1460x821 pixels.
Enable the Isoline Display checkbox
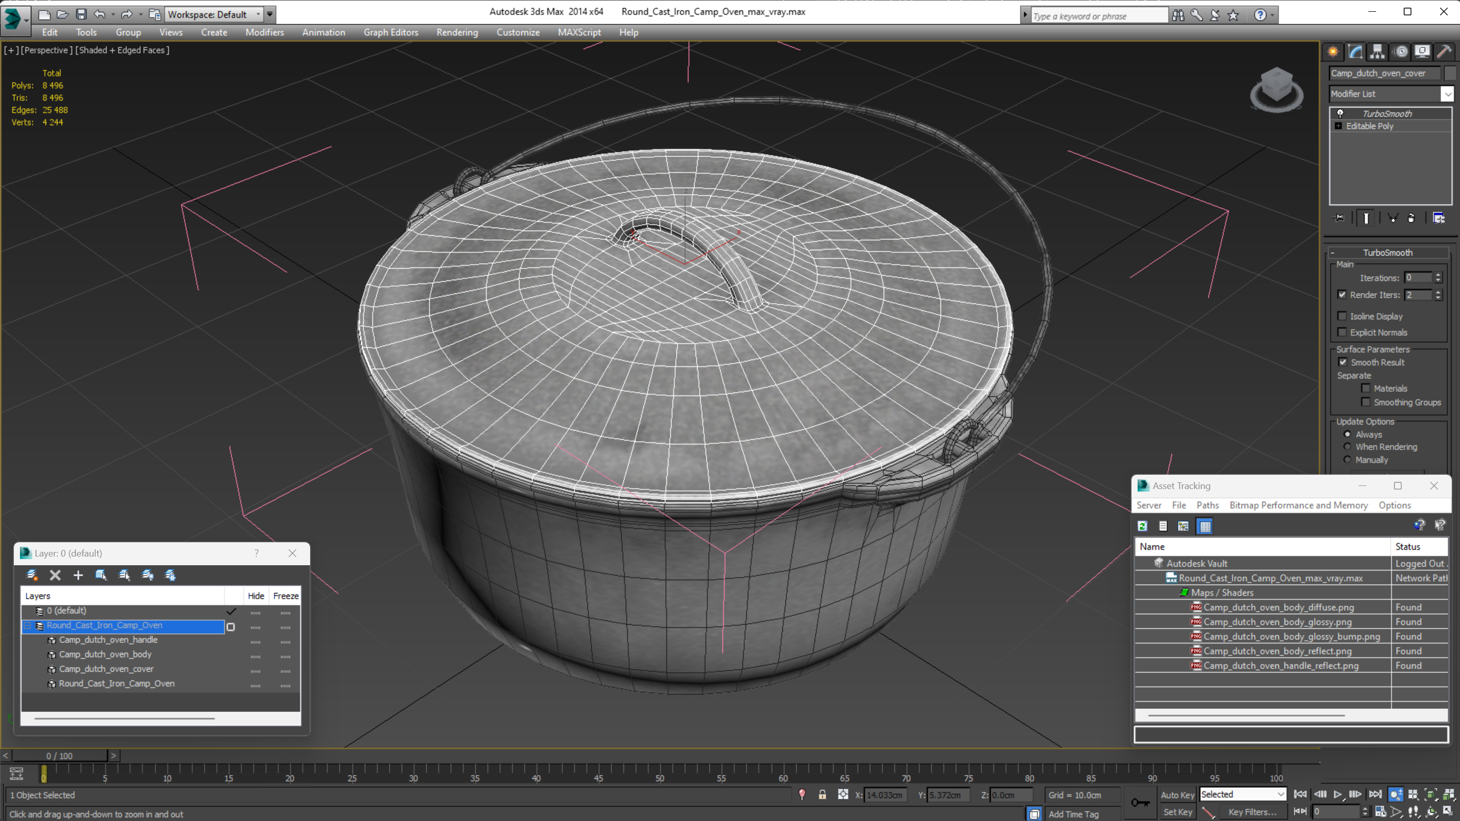(1342, 316)
